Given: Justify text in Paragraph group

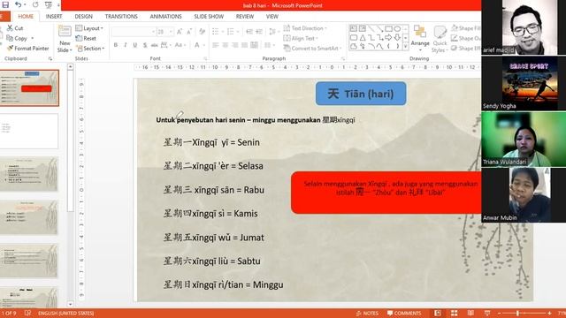Looking at the screenshot, I should (245, 45).
